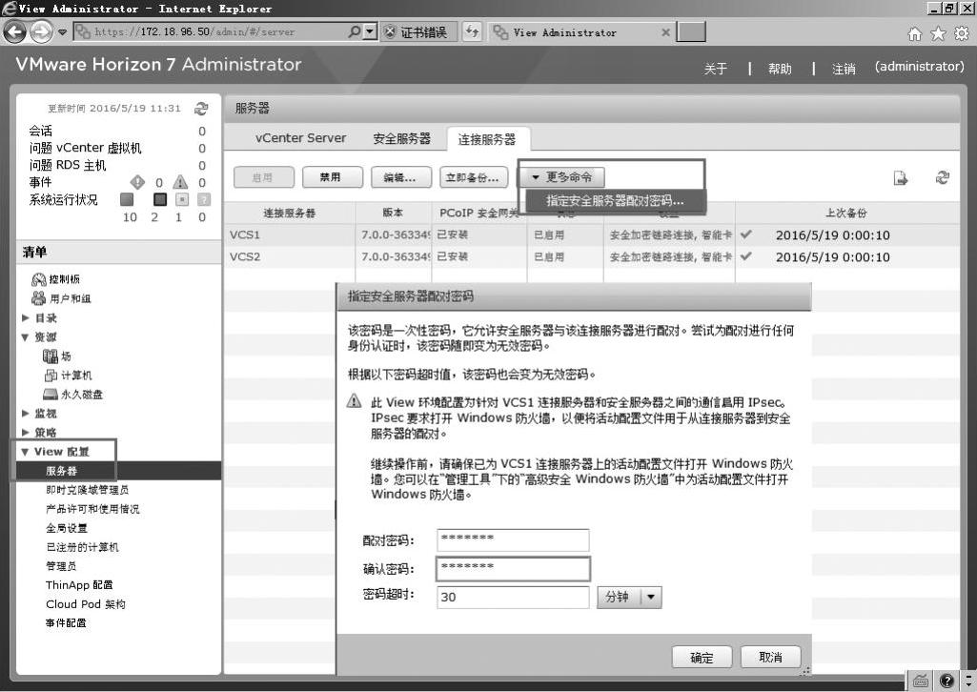Choose 指定安全服务器配对密码... menu entry
This screenshot has height=692, width=977.
coord(615,200)
